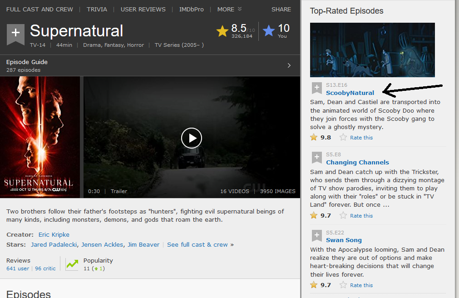Open the Supernatural poster image

coord(40,137)
